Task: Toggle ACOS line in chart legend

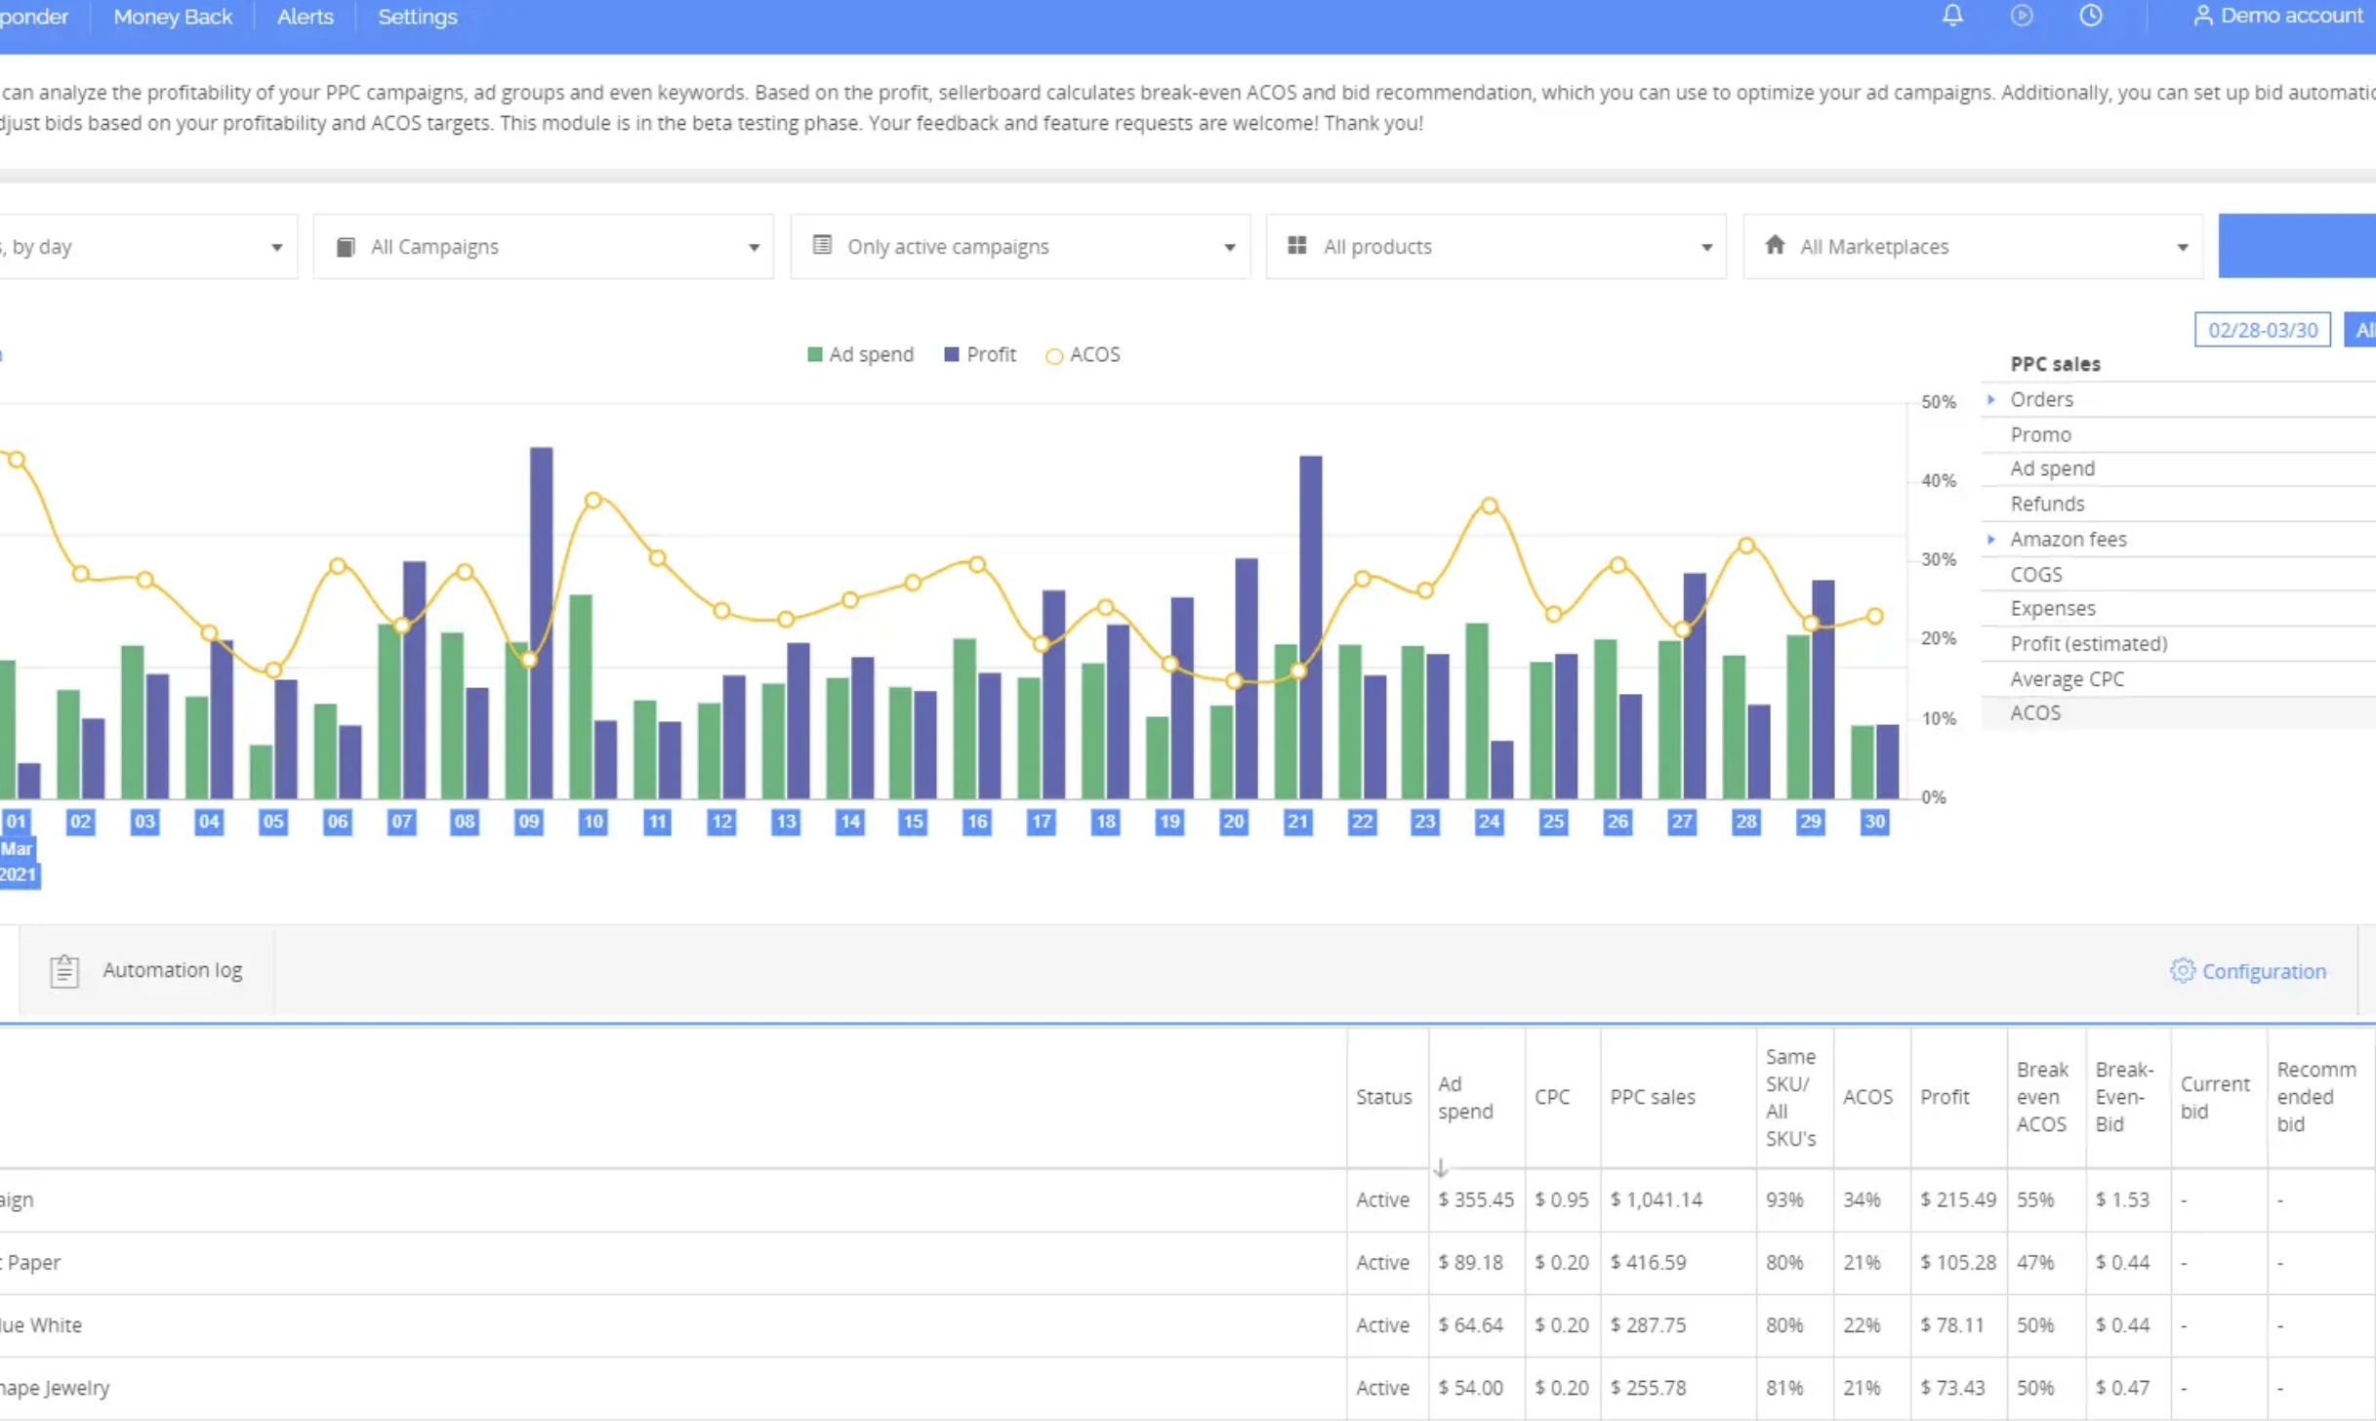Action: point(1083,355)
